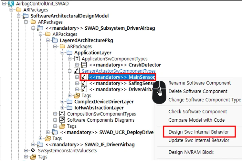Click Compare Model with Code option
Screen dimensions: 242x161
point(196,120)
